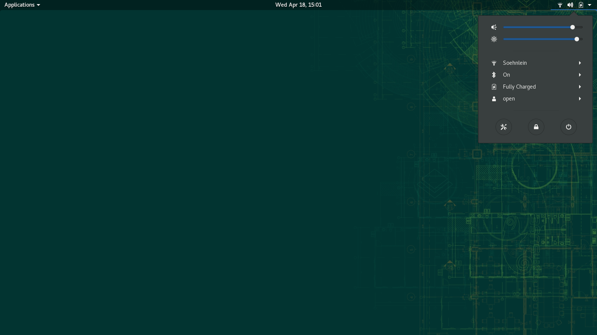Click the battery icon in top bar

click(x=581, y=5)
